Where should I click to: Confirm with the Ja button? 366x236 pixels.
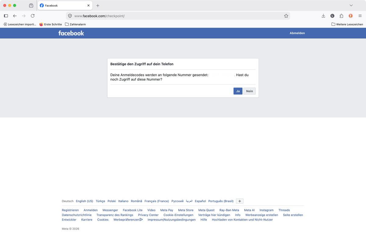pos(238,91)
